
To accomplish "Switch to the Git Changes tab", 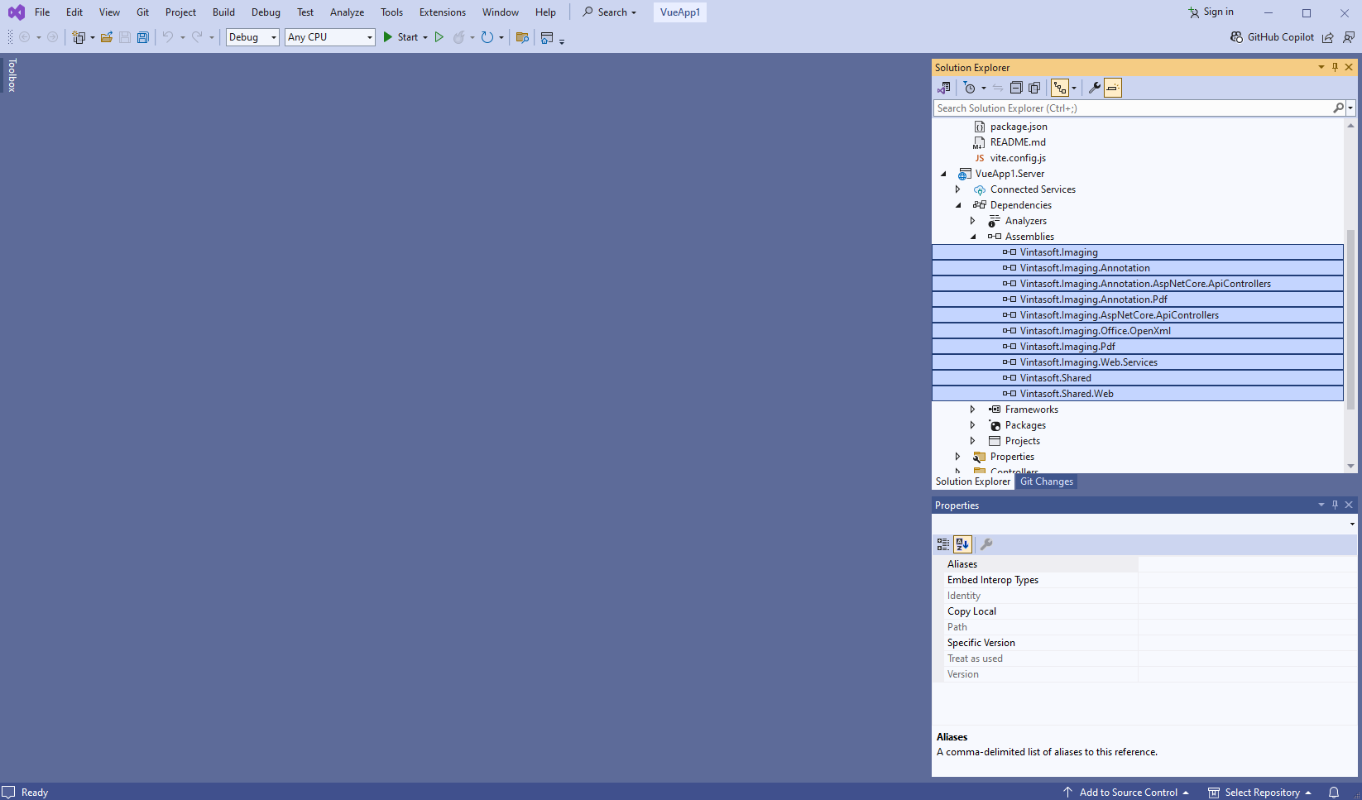I will click(x=1046, y=481).
